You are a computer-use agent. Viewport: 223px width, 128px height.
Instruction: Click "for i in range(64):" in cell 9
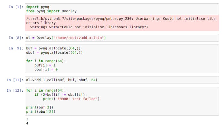[x=46, y=61]
